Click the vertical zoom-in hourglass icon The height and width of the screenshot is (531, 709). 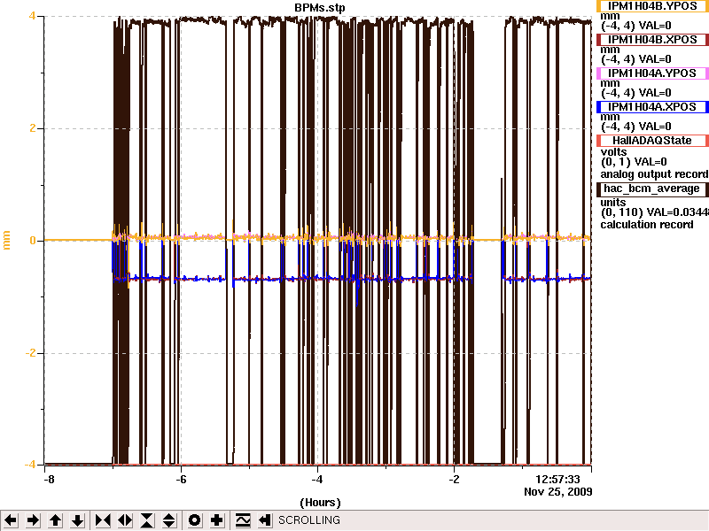[147, 520]
